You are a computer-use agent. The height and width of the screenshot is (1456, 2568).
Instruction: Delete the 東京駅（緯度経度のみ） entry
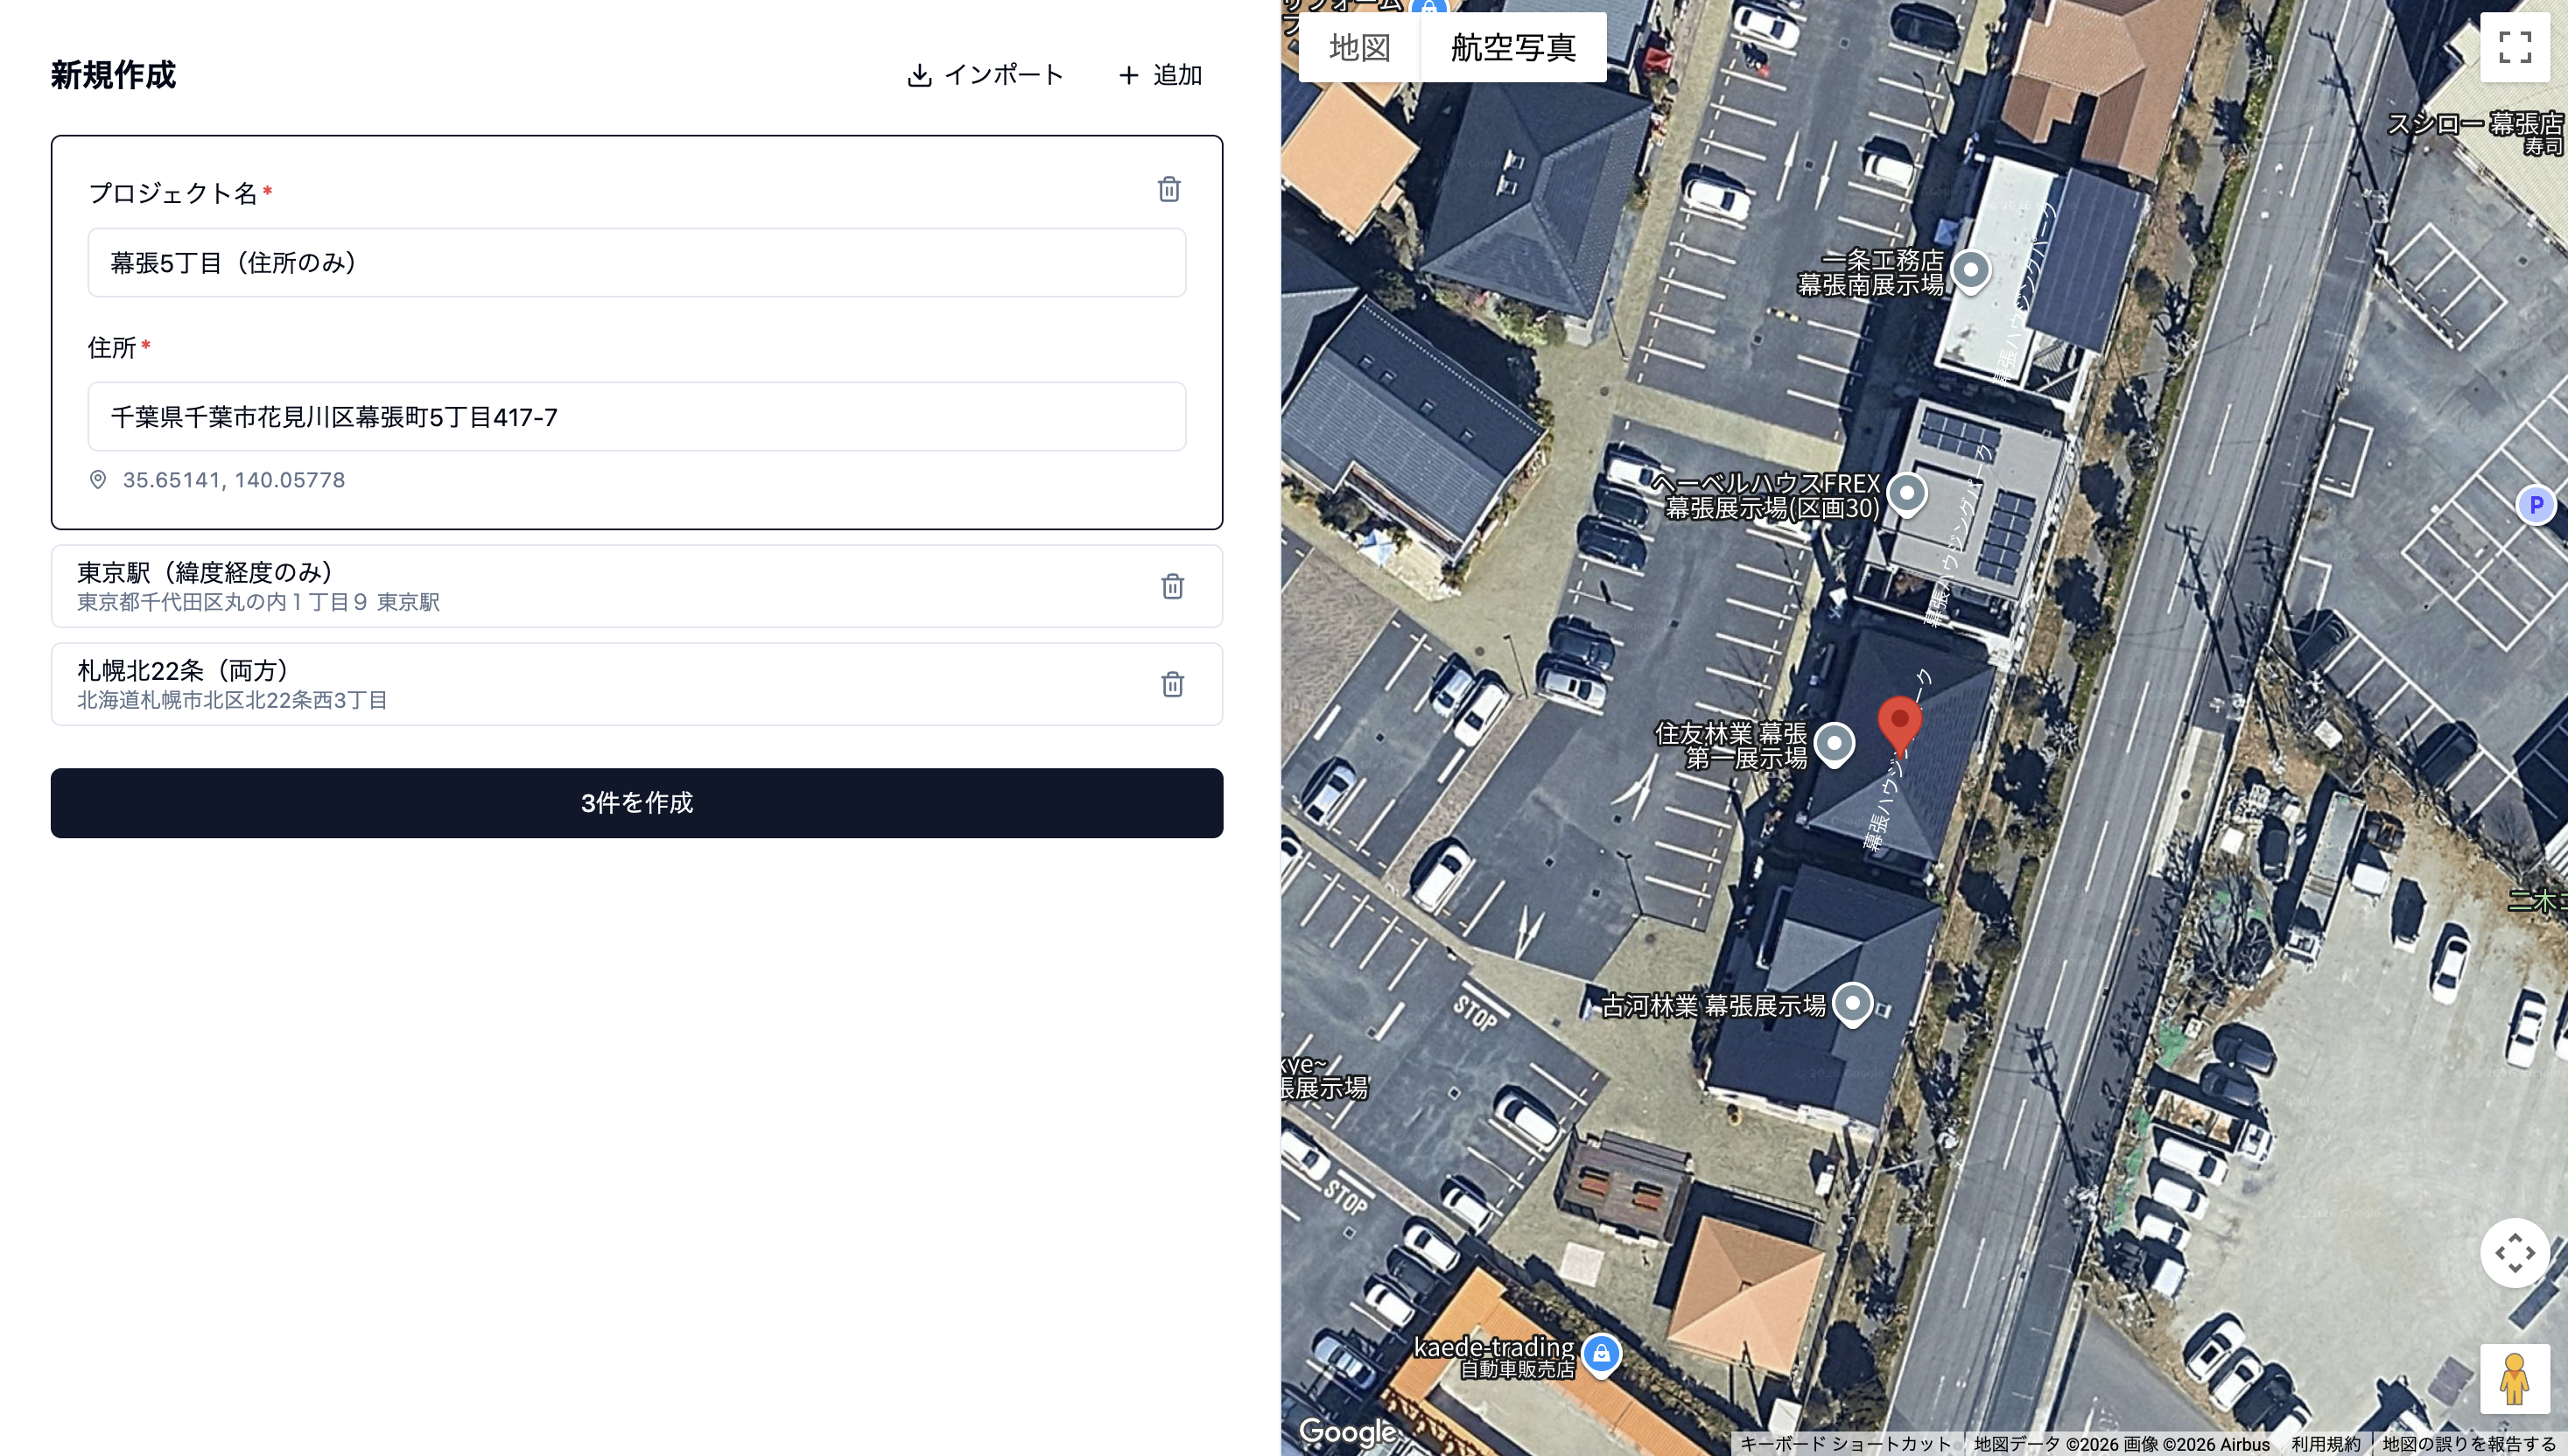click(1172, 586)
